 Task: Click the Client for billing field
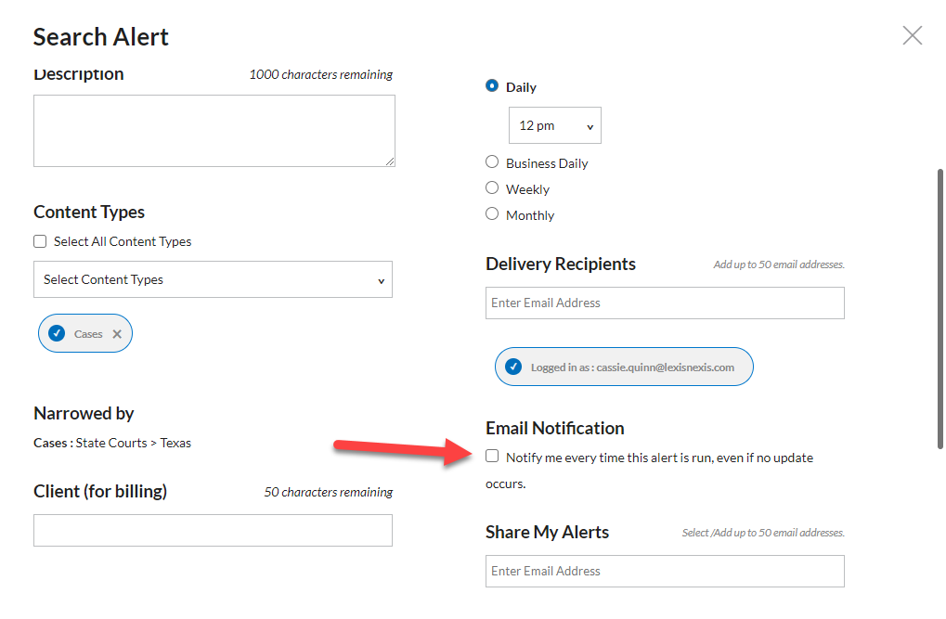pyautogui.click(x=213, y=530)
